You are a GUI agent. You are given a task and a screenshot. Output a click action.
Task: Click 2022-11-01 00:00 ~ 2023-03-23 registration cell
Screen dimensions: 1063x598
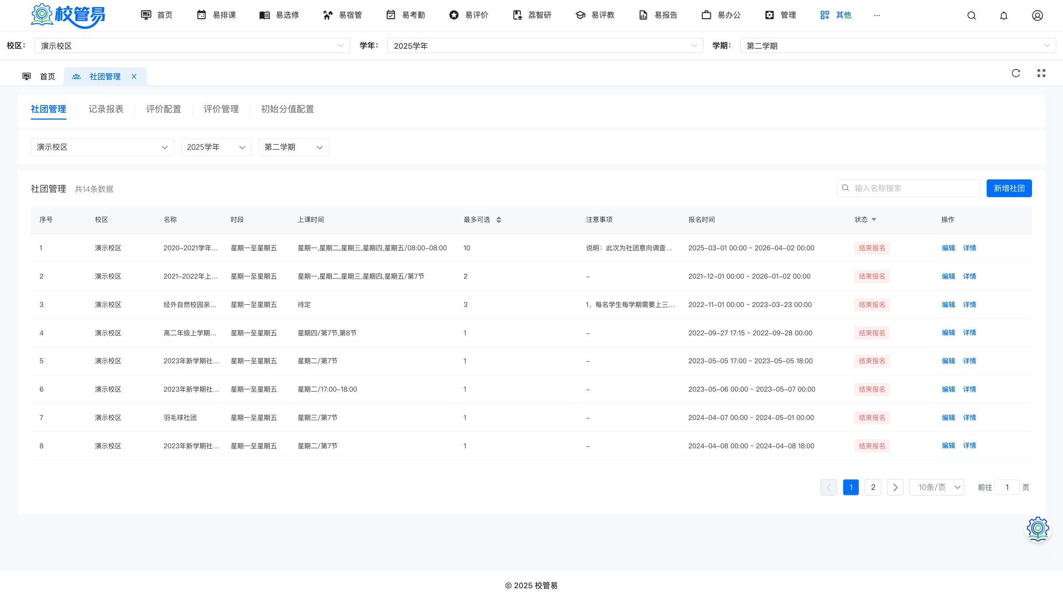click(750, 305)
